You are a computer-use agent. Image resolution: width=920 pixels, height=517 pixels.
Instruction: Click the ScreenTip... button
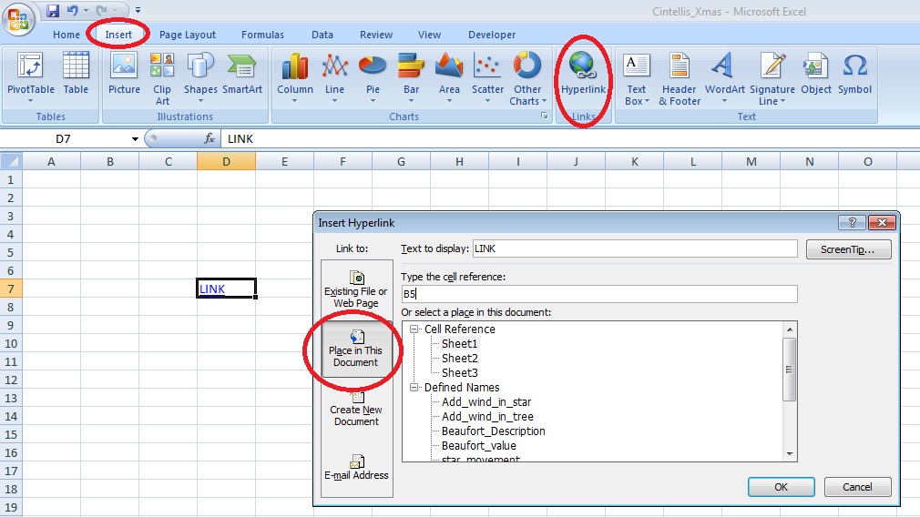(x=848, y=249)
